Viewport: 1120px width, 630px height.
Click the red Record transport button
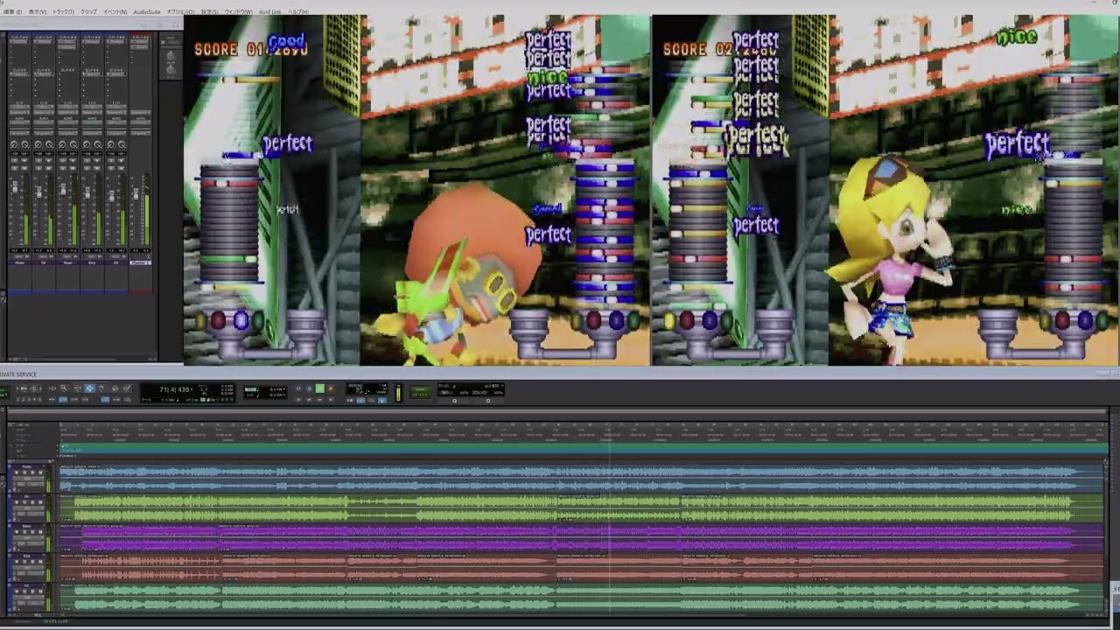pyautogui.click(x=330, y=388)
